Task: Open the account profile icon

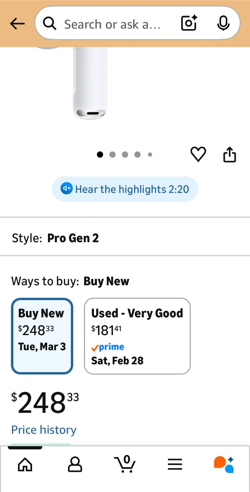Action: click(x=75, y=465)
